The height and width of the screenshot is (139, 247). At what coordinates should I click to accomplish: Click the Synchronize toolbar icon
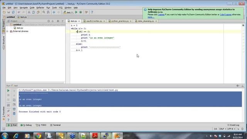click(x=13, y=12)
